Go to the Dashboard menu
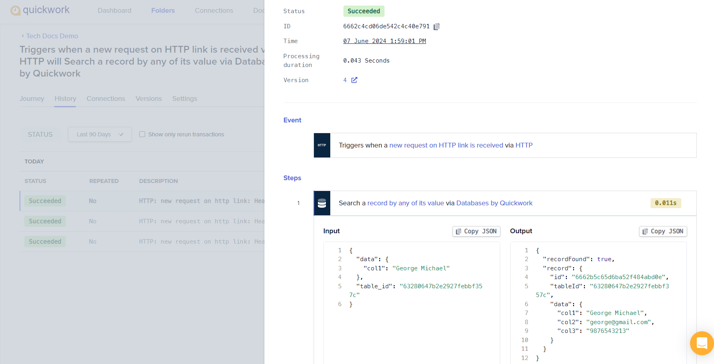The image size is (714, 364). click(x=114, y=10)
